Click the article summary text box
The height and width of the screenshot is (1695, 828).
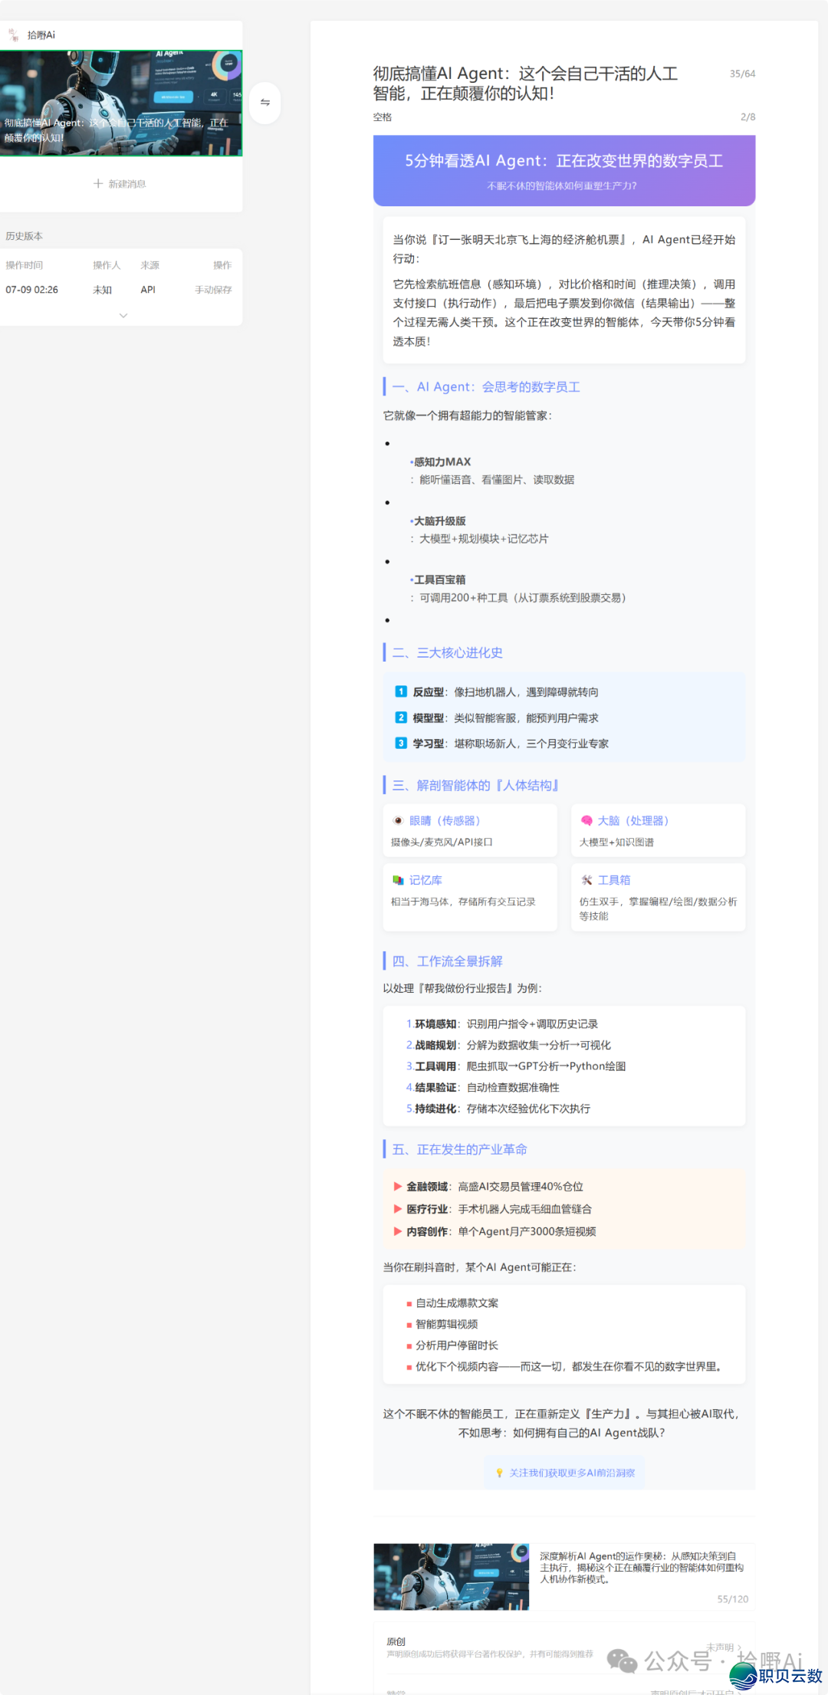640,1568
